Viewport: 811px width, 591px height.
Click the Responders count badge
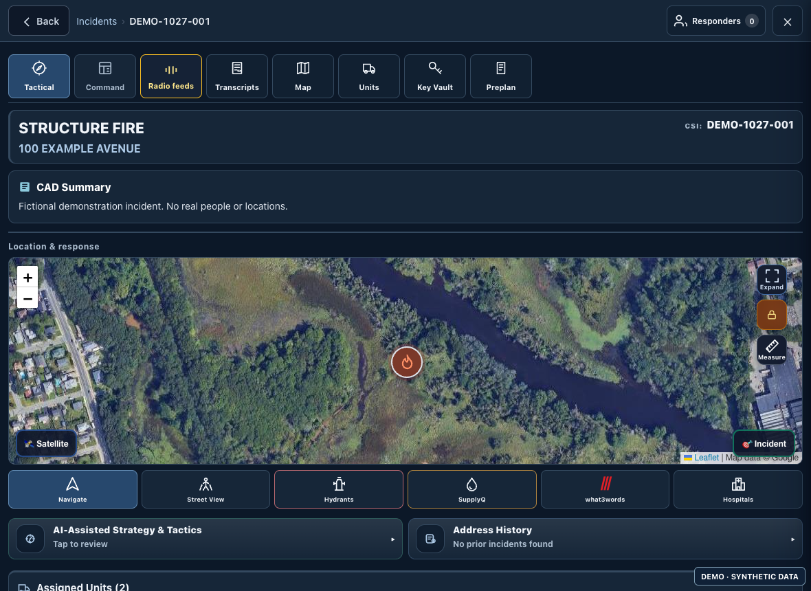point(751,21)
